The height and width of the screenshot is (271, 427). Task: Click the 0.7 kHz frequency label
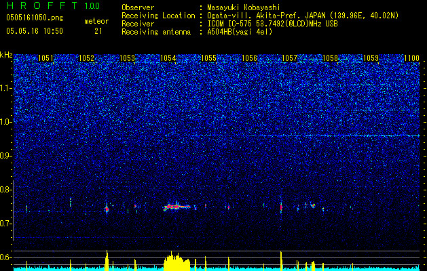point(6,224)
